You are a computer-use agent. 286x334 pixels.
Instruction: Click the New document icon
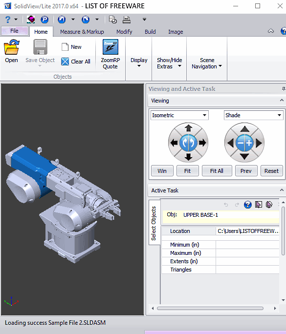[x=65, y=47]
